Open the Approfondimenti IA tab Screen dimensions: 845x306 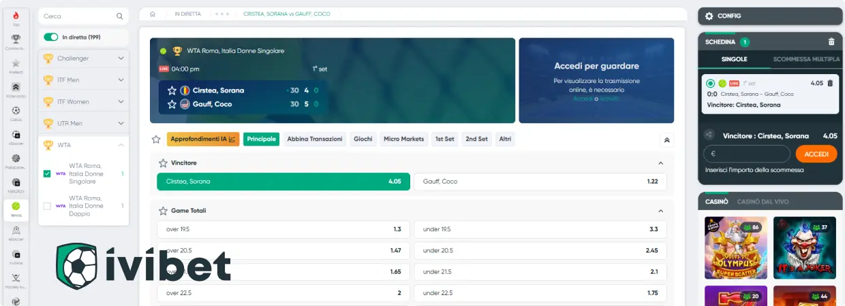tap(203, 139)
